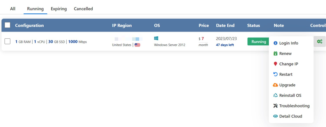Viewport: 326px width, 127px height.
Task: Click the red Change IP pin icon
Action: 276,64
